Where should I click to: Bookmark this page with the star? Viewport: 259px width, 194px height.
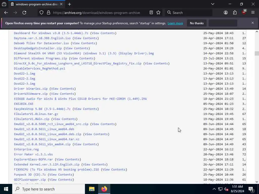click(x=158, y=13)
